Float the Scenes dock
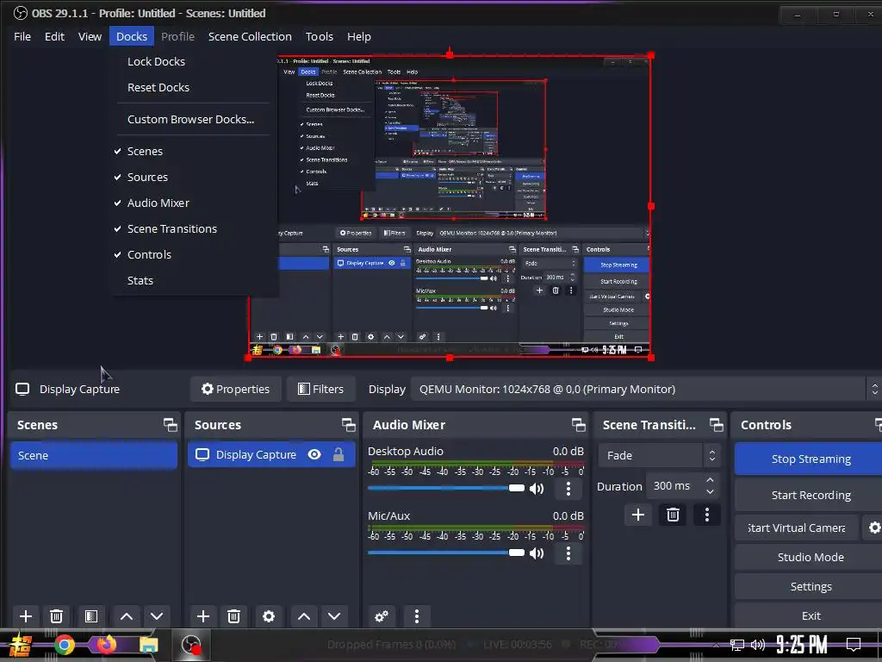Image resolution: width=882 pixels, height=662 pixels. pos(170,425)
